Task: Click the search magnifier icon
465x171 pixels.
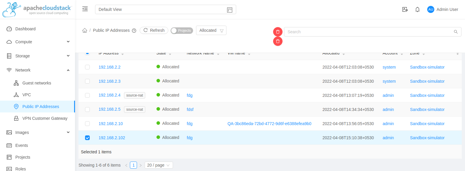Action: click(456, 32)
